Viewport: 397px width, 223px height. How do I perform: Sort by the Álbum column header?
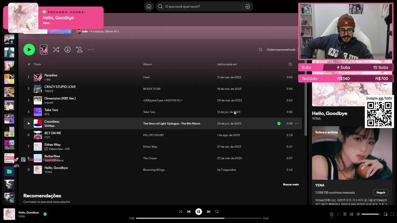coord(147,64)
